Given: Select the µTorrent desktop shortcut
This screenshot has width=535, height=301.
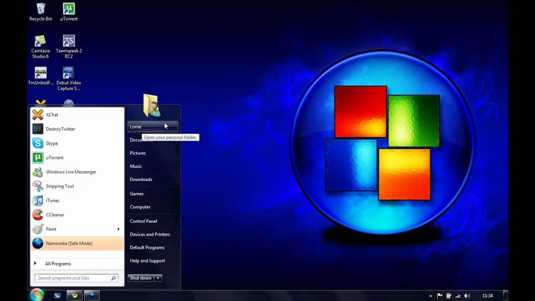Looking at the screenshot, I should [x=69, y=12].
